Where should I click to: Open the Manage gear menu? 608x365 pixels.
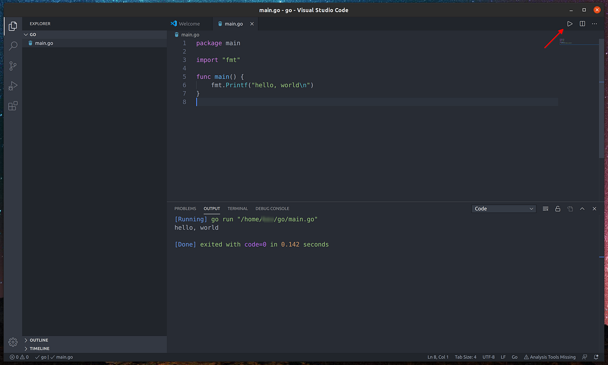pyautogui.click(x=13, y=343)
